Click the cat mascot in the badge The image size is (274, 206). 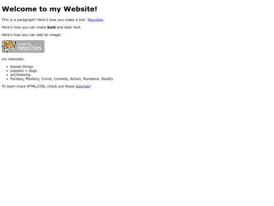click(x=9, y=46)
